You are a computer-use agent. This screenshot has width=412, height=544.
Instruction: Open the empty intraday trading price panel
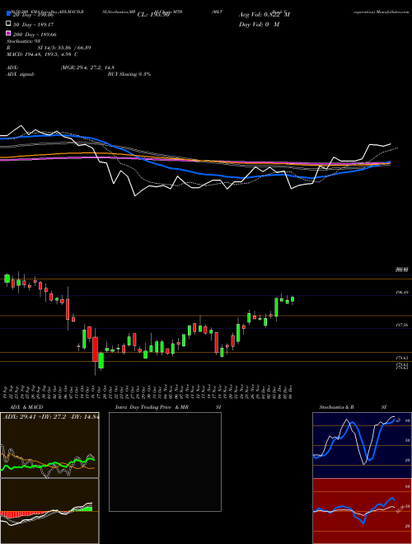[x=165, y=462]
